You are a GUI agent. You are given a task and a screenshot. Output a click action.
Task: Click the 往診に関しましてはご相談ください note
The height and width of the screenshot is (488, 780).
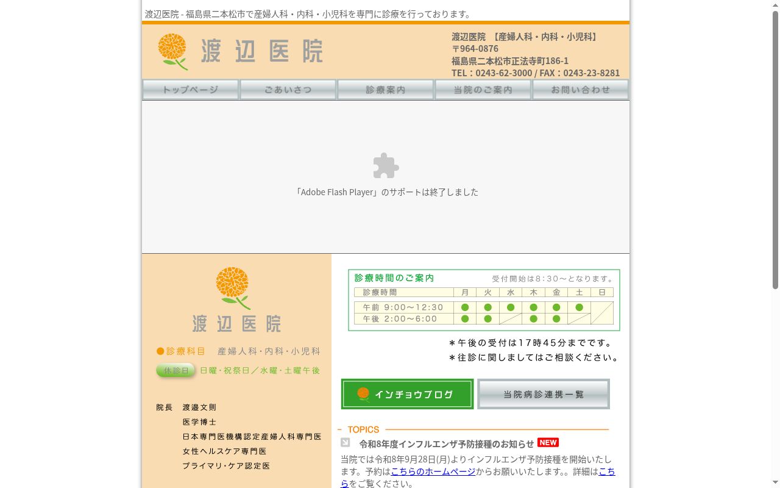point(534,357)
